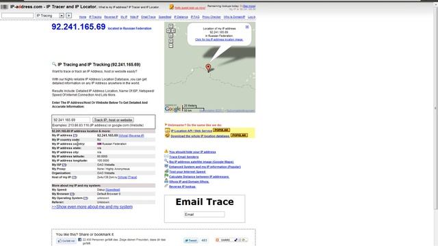Click the Google logo on the map
Image resolution: width=438 pixels, height=246 pixels.
(172, 109)
